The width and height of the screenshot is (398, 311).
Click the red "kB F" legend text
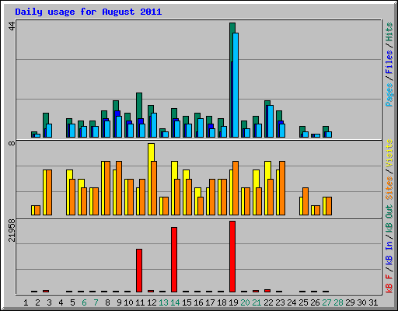[389, 284]
